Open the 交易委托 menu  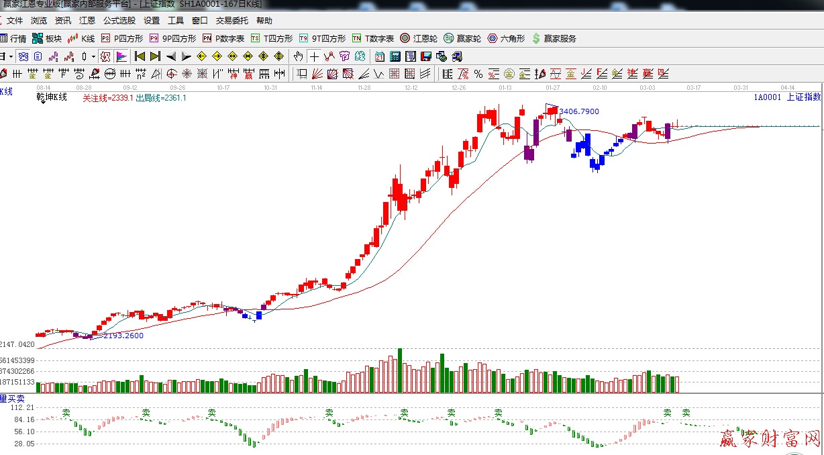[231, 21]
